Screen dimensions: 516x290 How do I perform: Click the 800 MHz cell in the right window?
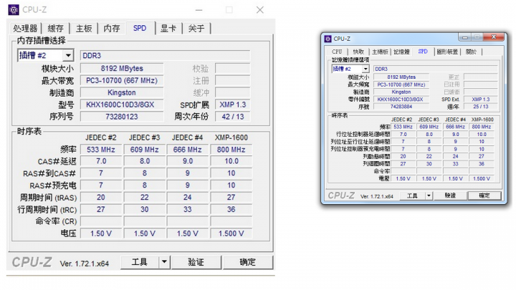(x=482, y=127)
